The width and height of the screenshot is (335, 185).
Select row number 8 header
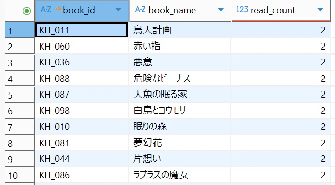[x=19, y=143]
